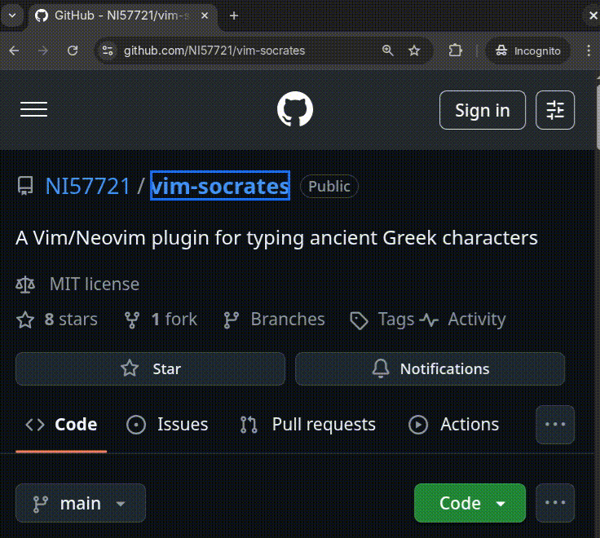Click the browser extensions puzzle icon
600x538 pixels.
[455, 51]
